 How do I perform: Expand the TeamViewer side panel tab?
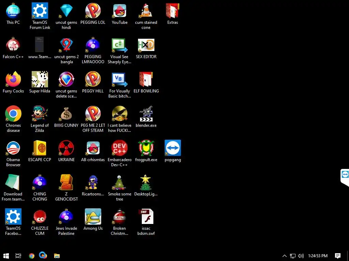(345, 178)
